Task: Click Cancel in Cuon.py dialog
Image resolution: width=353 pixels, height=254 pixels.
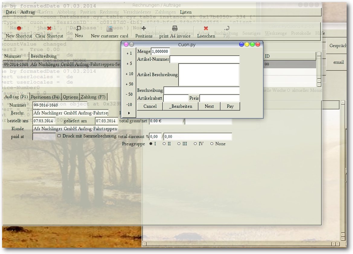Action: 150,106
